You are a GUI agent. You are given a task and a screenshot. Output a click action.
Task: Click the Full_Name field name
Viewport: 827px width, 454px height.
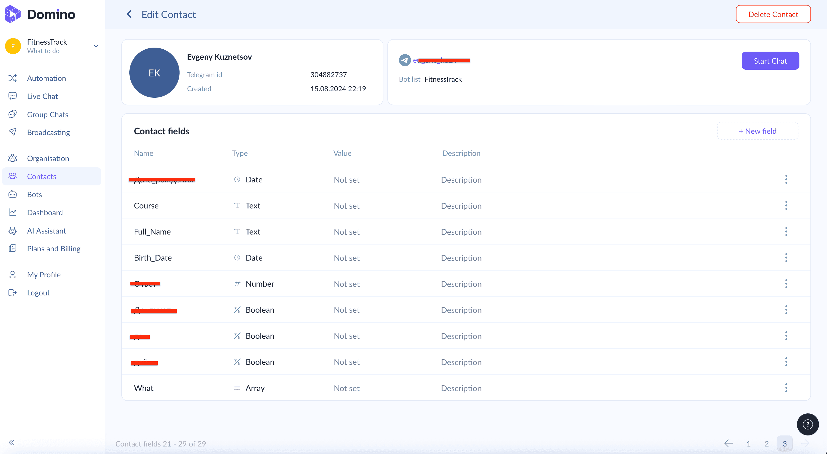pyautogui.click(x=152, y=232)
